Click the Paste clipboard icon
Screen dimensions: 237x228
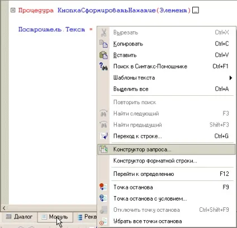point(103,55)
